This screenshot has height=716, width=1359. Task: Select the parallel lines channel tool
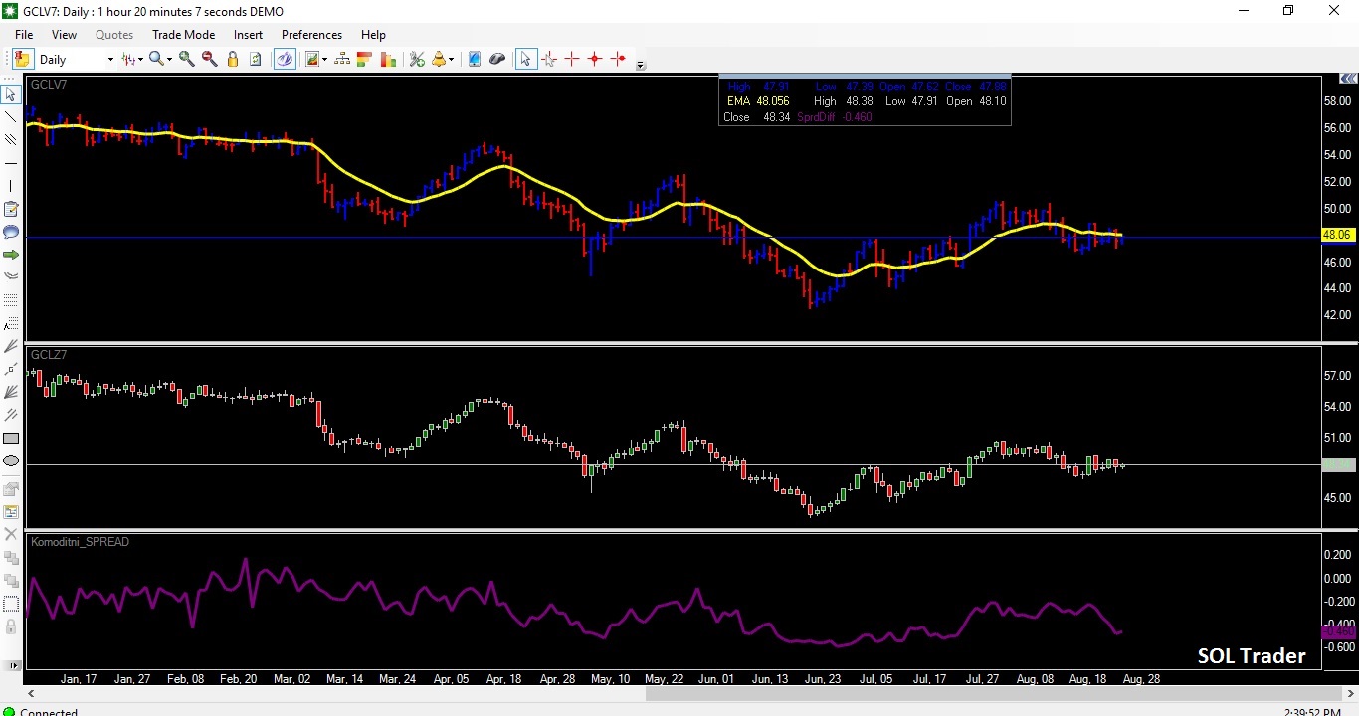(x=11, y=140)
